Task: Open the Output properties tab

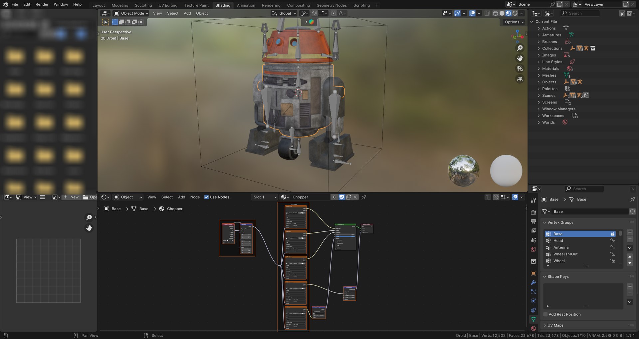Action: click(533, 221)
